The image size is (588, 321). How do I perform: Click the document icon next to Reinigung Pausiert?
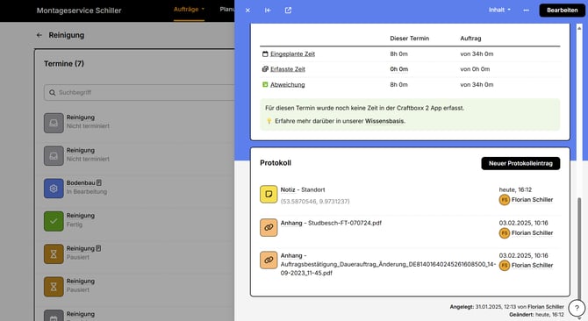click(x=98, y=248)
